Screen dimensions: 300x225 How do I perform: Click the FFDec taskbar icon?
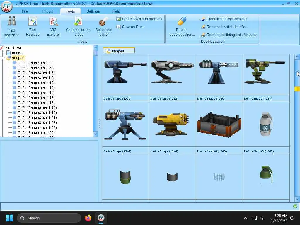[101, 218]
